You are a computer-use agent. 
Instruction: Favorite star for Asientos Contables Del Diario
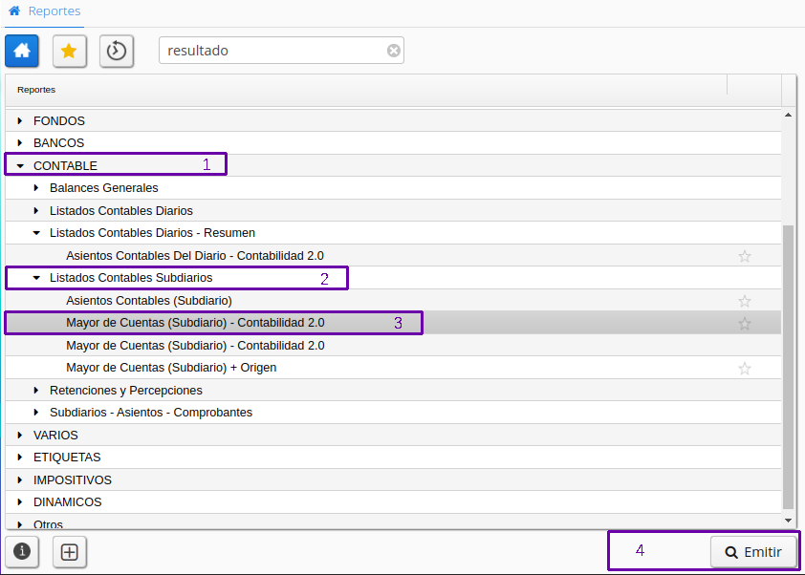tap(745, 256)
